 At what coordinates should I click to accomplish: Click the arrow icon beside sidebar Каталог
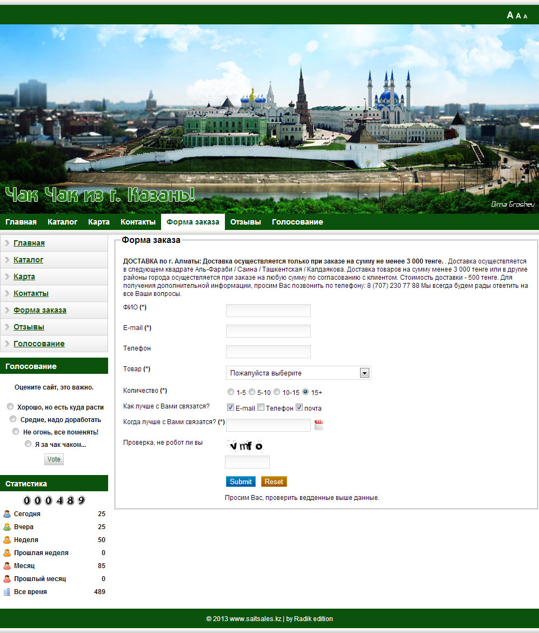pos(6,260)
